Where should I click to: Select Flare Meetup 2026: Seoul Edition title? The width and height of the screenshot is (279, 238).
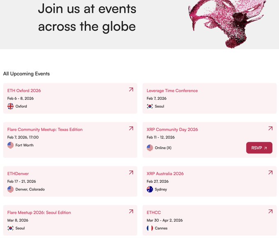pyautogui.click(x=39, y=213)
